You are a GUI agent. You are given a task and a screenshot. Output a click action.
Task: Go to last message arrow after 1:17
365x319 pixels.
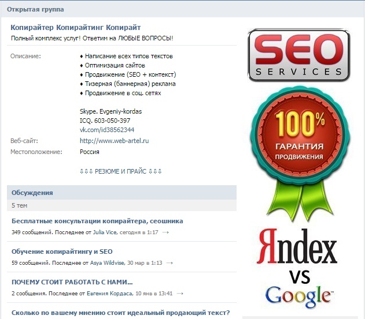(165, 232)
